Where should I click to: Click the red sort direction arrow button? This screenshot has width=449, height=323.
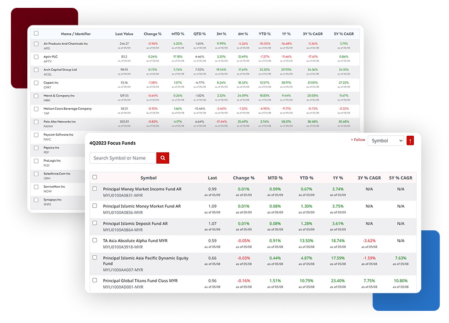point(410,141)
